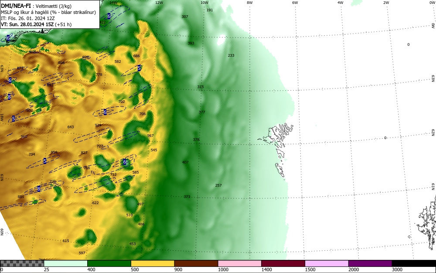Click the 898 value on the map
The height and width of the screenshot is (273, 436).
(x=61, y=63)
